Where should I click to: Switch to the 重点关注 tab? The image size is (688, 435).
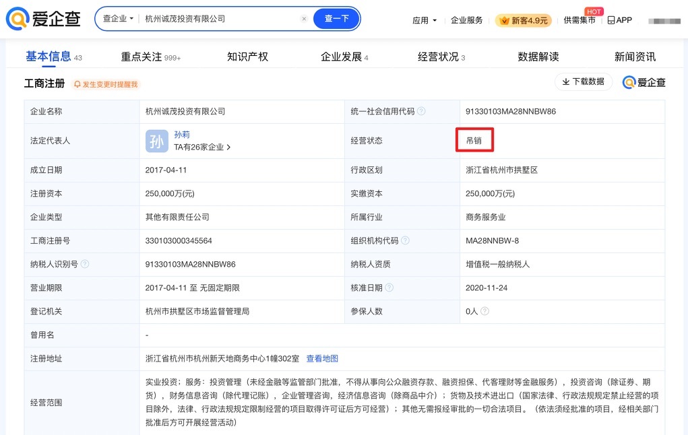[x=150, y=57]
